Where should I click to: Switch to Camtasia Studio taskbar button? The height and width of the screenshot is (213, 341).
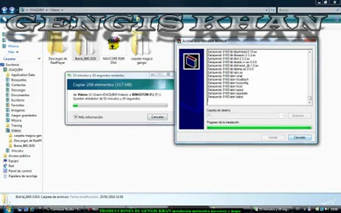pos(63,209)
